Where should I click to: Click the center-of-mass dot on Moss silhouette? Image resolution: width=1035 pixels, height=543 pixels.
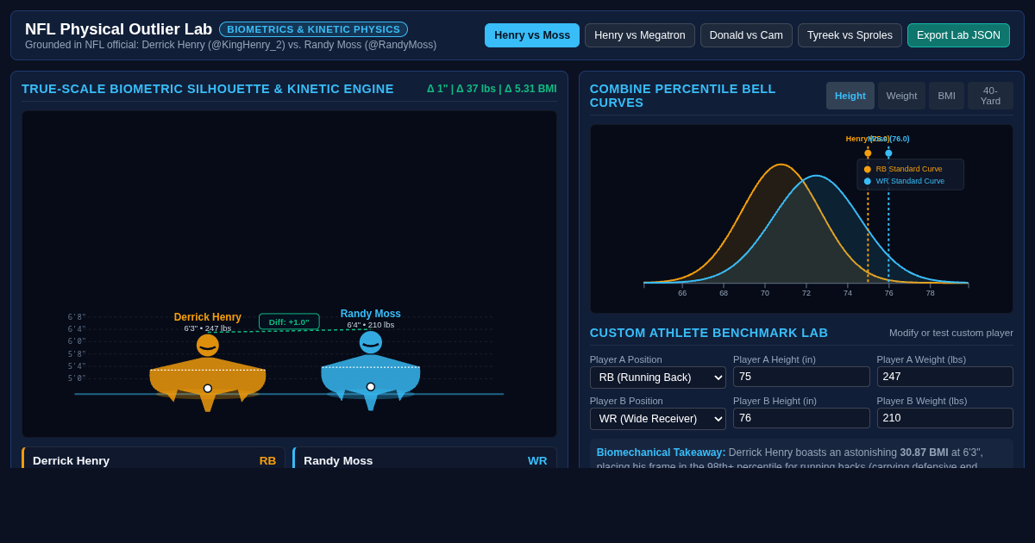coord(371,387)
